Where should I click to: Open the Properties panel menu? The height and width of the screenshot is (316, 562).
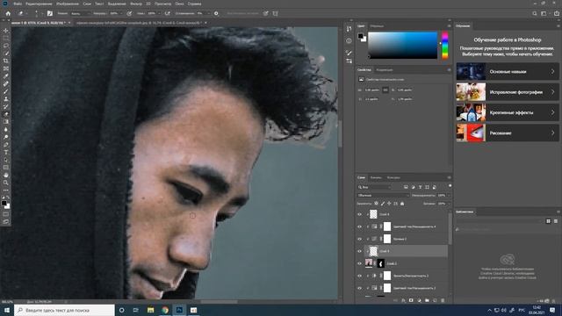point(449,70)
